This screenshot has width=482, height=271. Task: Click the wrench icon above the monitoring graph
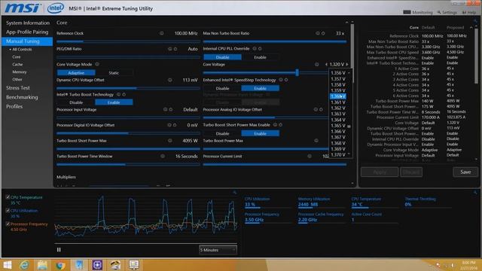[235, 193]
